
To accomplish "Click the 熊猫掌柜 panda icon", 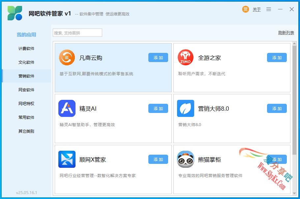I will pos(185,159).
